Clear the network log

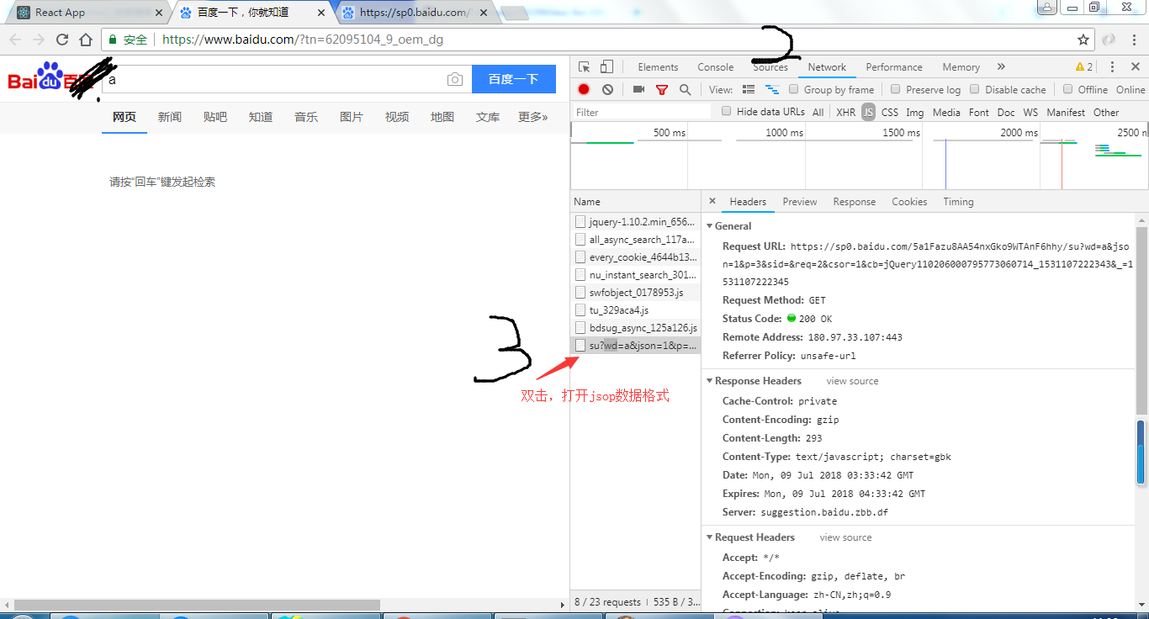[x=607, y=90]
